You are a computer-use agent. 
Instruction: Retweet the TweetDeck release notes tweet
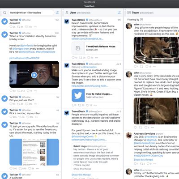pyautogui.click(x=81, y=58)
